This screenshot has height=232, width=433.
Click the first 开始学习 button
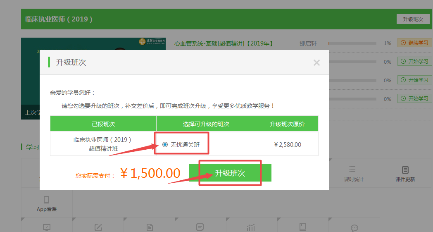414,62
